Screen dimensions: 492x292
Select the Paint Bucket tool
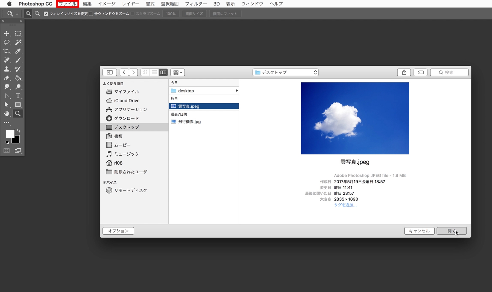[18, 78]
